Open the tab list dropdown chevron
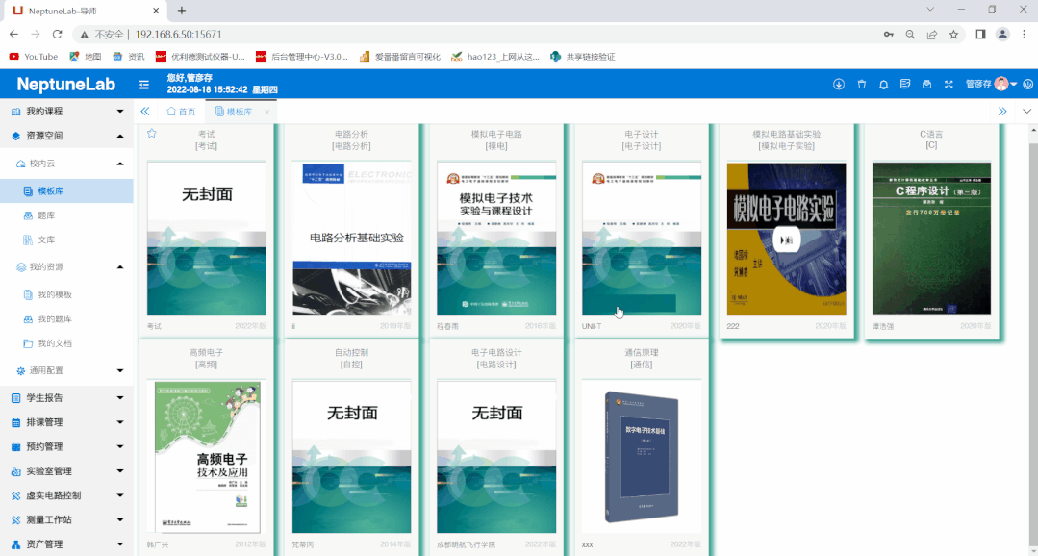 pyautogui.click(x=1025, y=112)
